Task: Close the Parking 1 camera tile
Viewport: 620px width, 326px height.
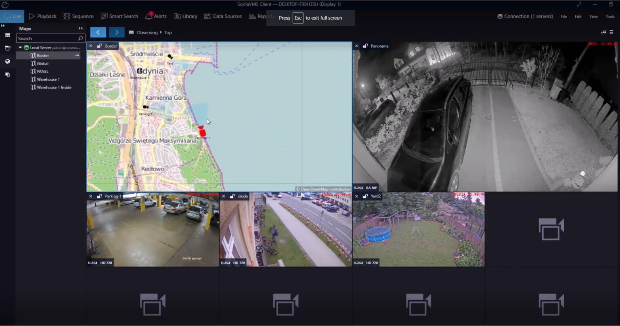Action: [x=91, y=196]
